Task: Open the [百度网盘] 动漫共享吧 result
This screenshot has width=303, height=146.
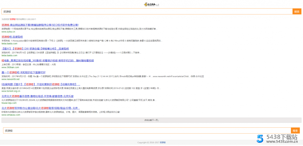Action: coord(41,85)
